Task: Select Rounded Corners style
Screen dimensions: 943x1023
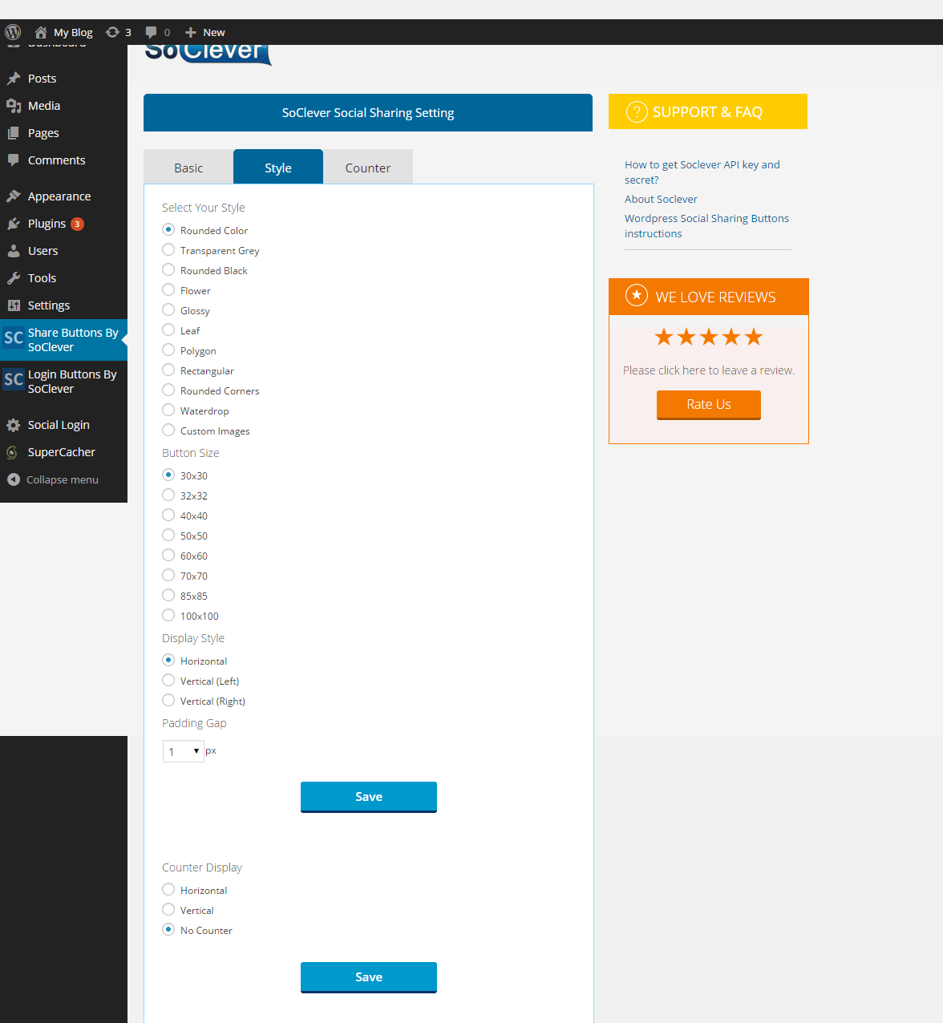Action: [168, 390]
